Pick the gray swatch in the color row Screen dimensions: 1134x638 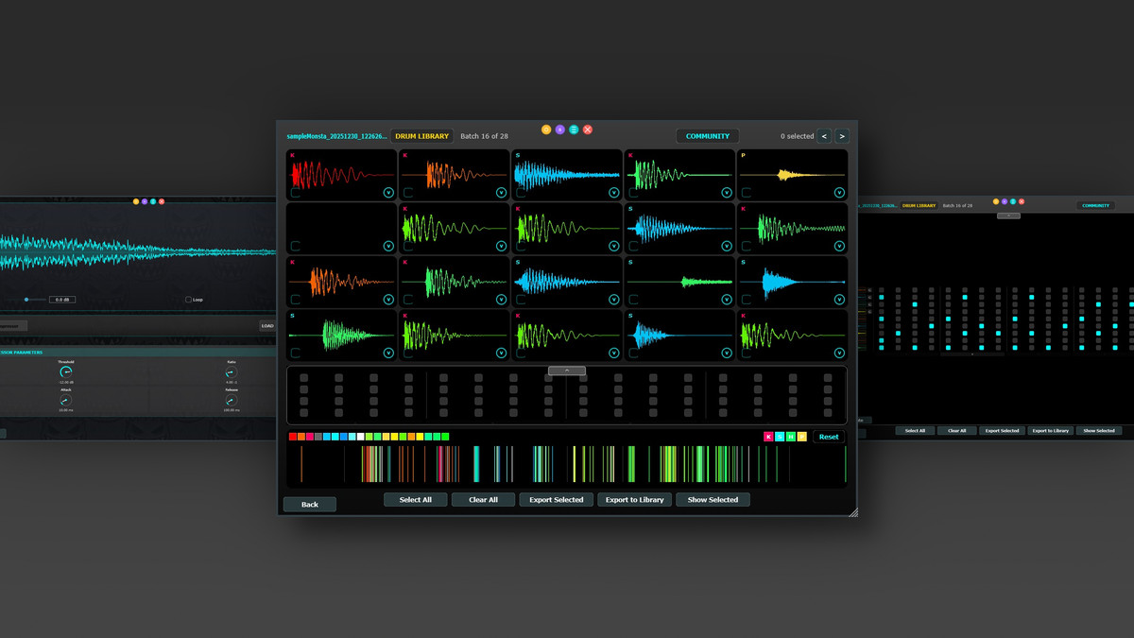pos(318,437)
